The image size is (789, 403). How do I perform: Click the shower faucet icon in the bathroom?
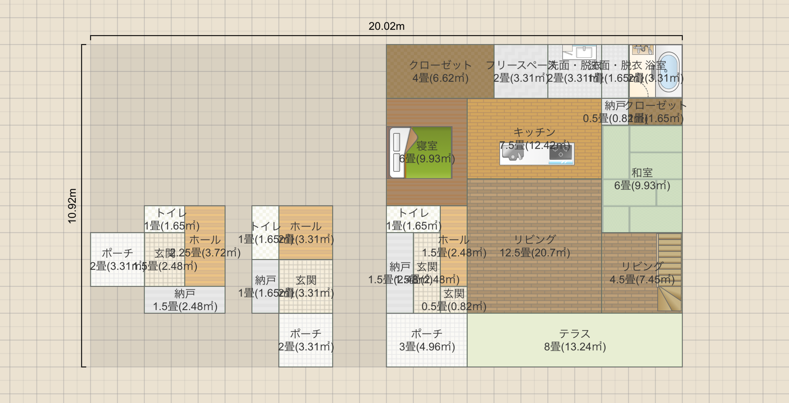point(643,49)
